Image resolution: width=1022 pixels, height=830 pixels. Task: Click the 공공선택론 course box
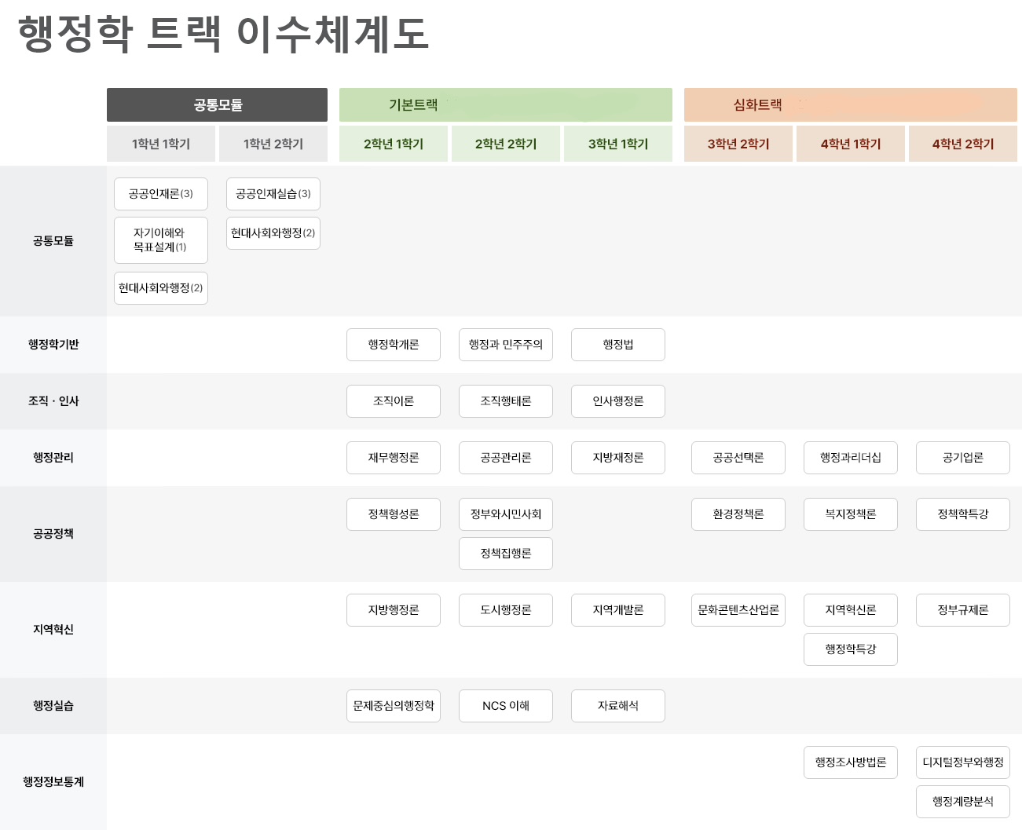click(x=738, y=458)
